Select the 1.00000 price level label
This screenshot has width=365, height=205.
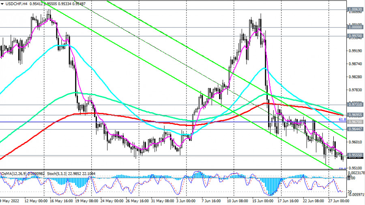[354, 27]
